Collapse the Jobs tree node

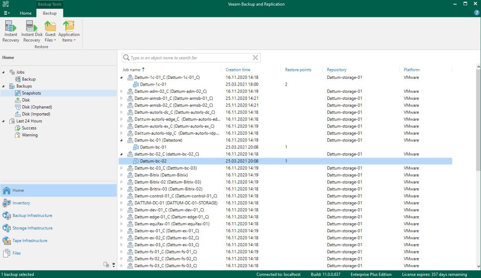3,72
